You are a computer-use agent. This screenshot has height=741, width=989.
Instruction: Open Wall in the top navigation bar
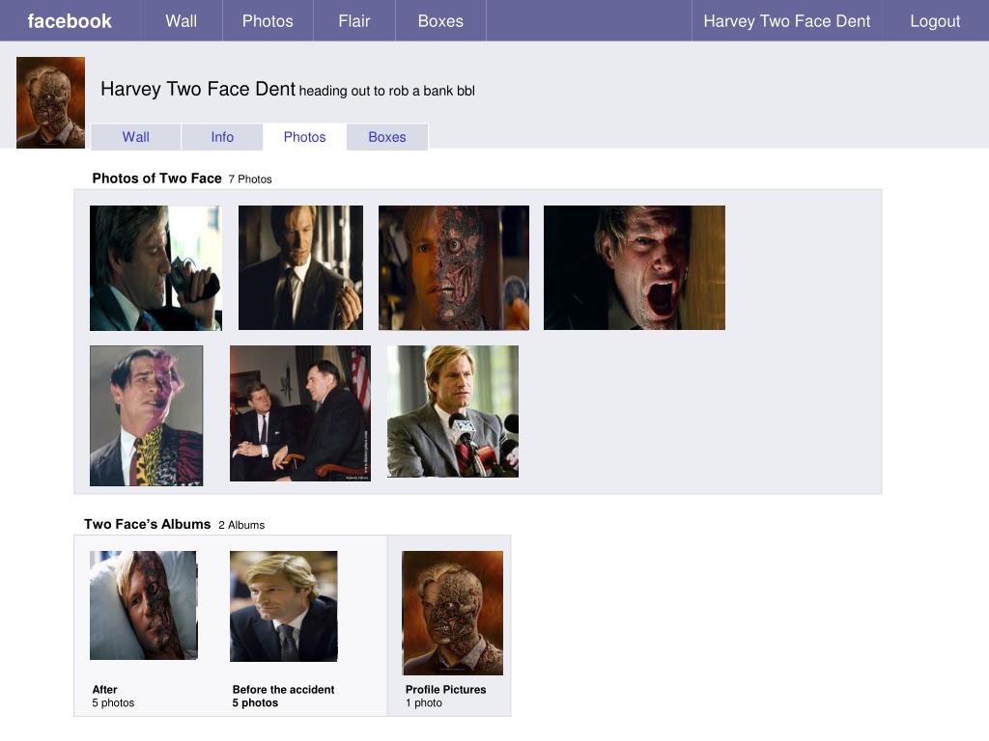[181, 21]
